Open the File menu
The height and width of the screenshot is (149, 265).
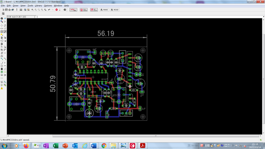[x=3, y=6]
